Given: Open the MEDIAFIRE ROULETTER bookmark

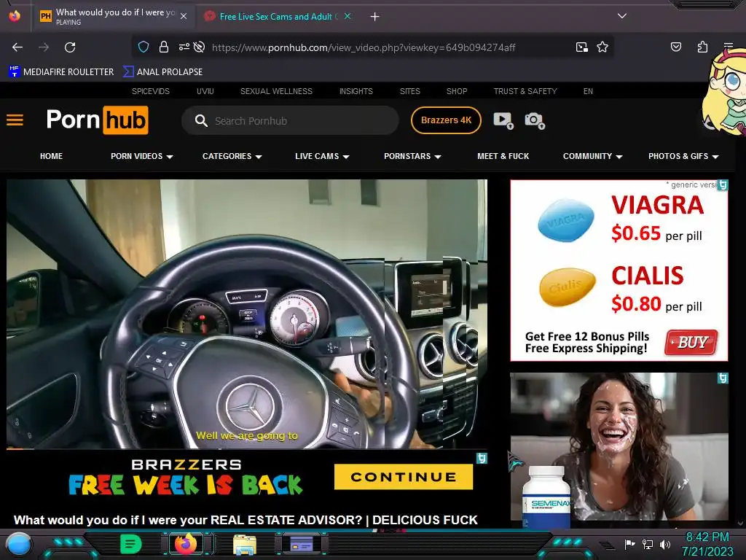Looking at the screenshot, I should [x=61, y=72].
